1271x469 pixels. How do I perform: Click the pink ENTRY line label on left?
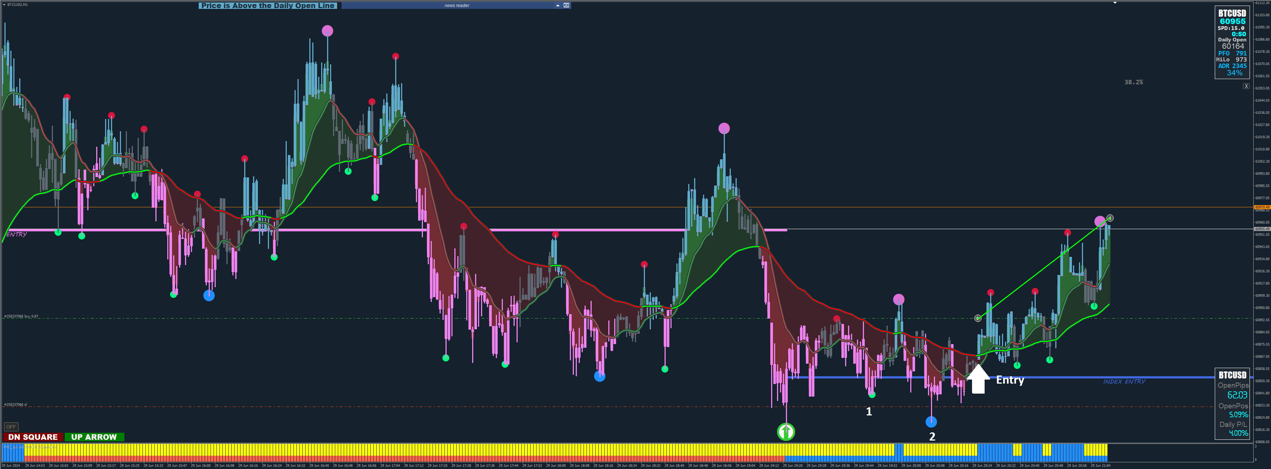pos(17,234)
